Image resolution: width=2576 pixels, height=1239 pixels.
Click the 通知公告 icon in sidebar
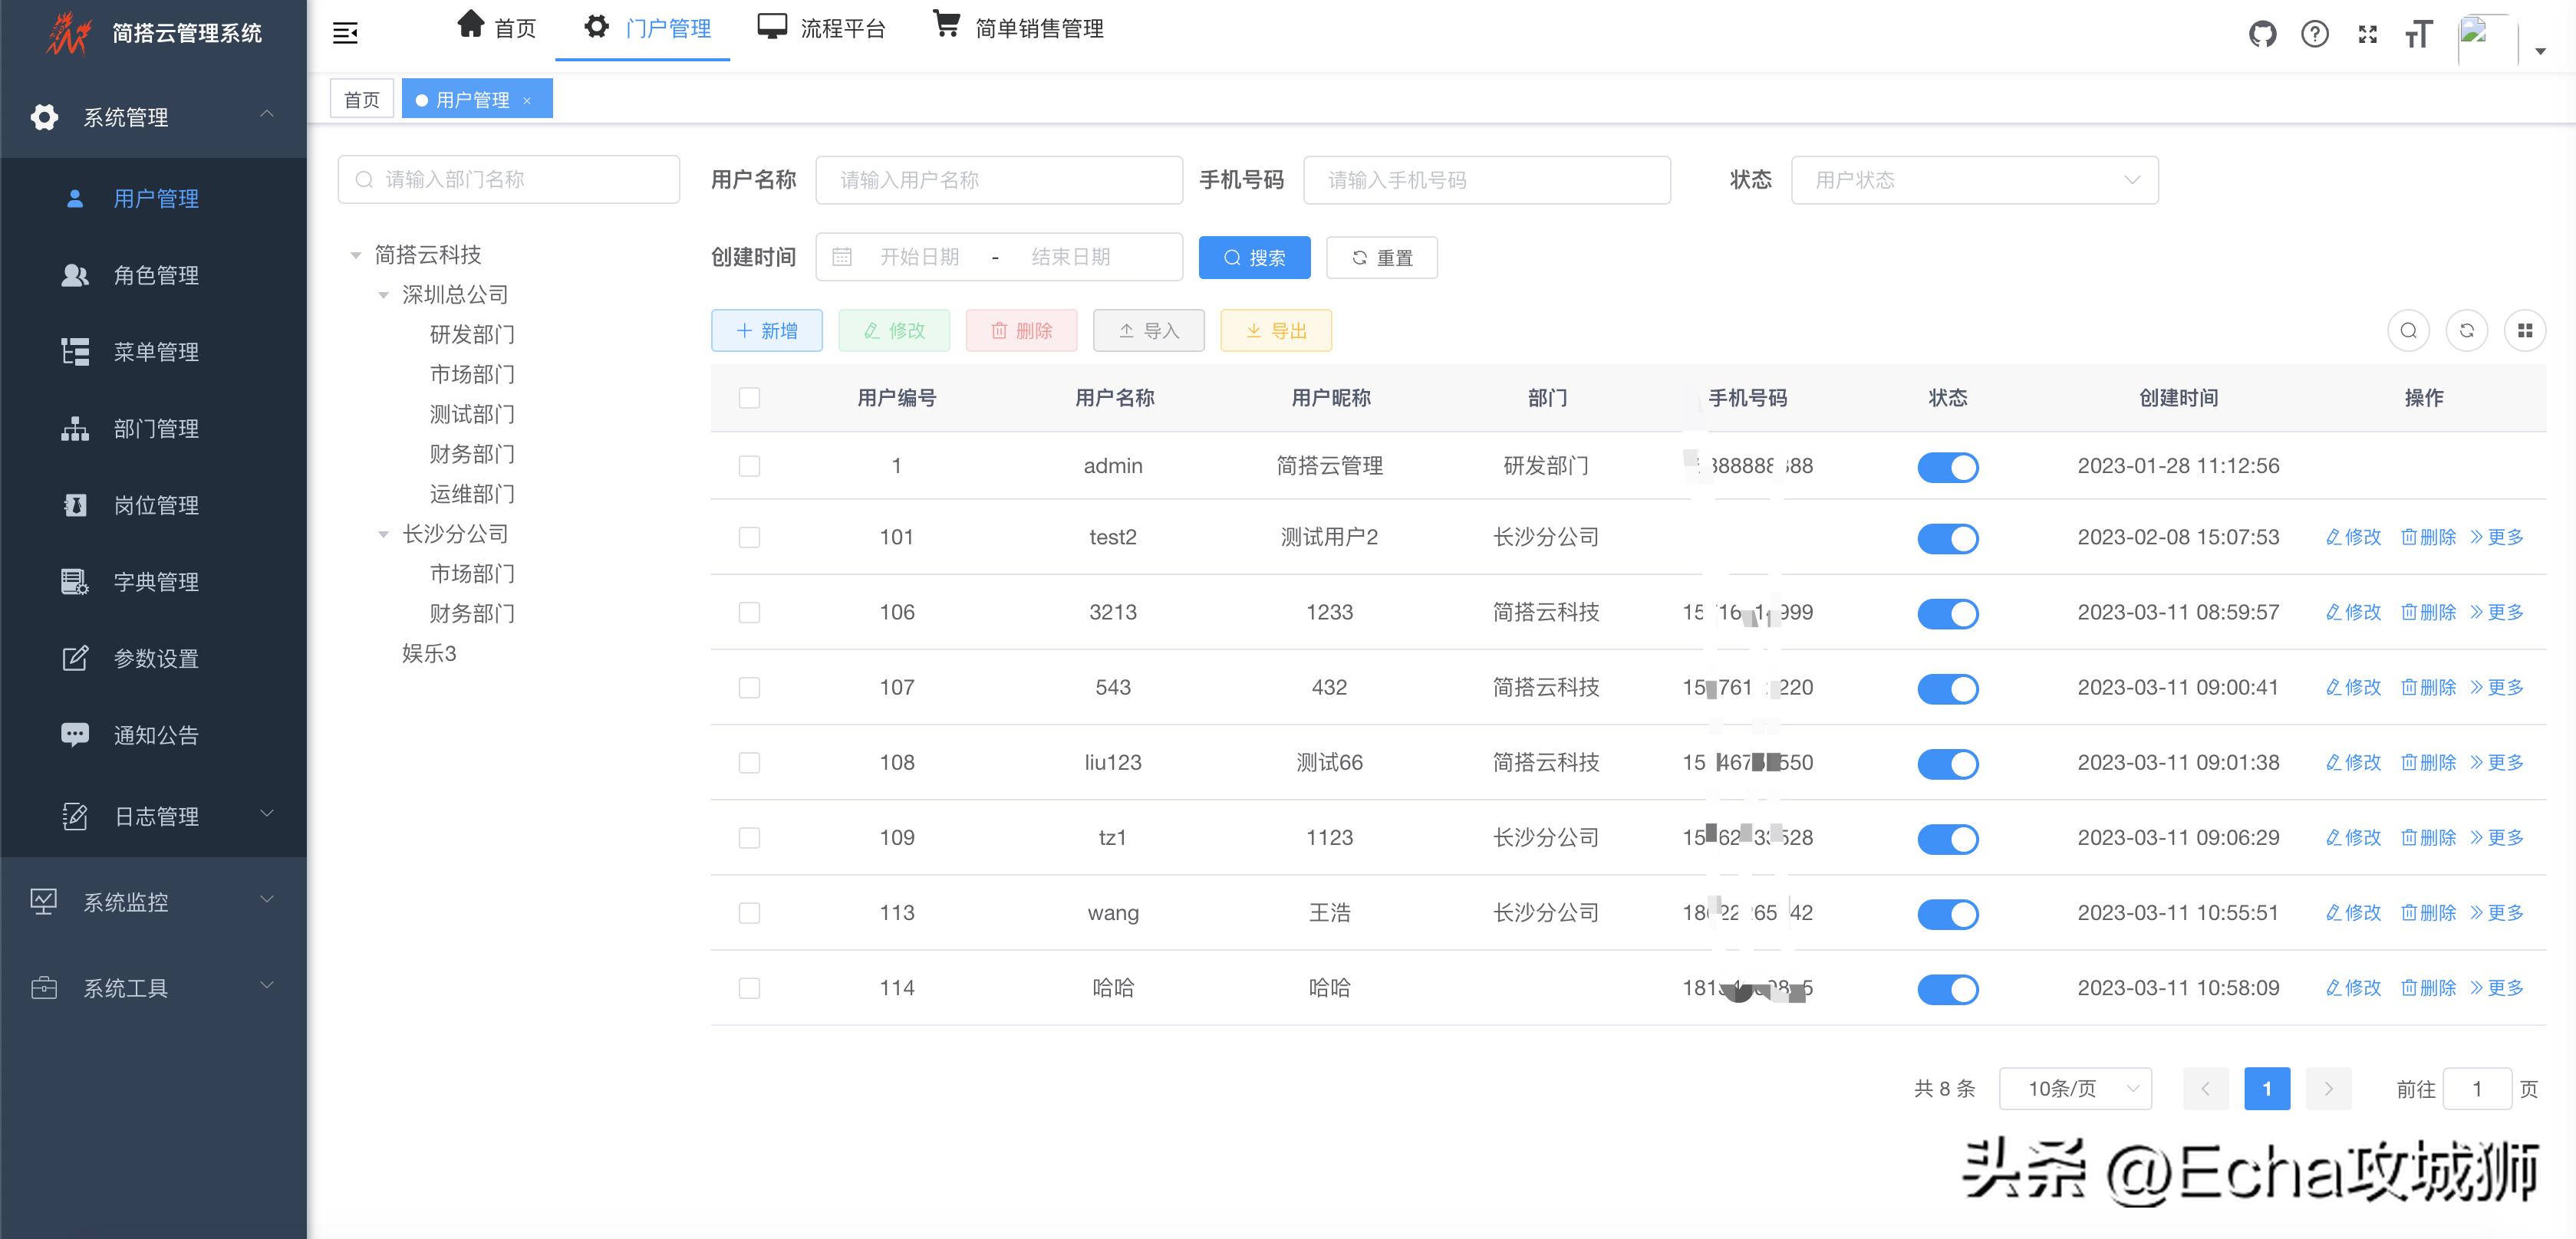[74, 735]
